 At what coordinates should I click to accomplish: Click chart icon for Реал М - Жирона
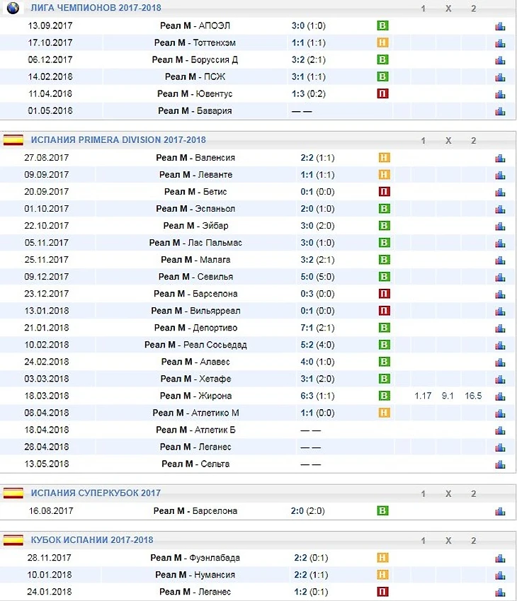pos(500,396)
